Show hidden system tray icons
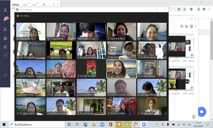Image resolution: width=213 pixels, height=128 pixels. pos(157,125)
